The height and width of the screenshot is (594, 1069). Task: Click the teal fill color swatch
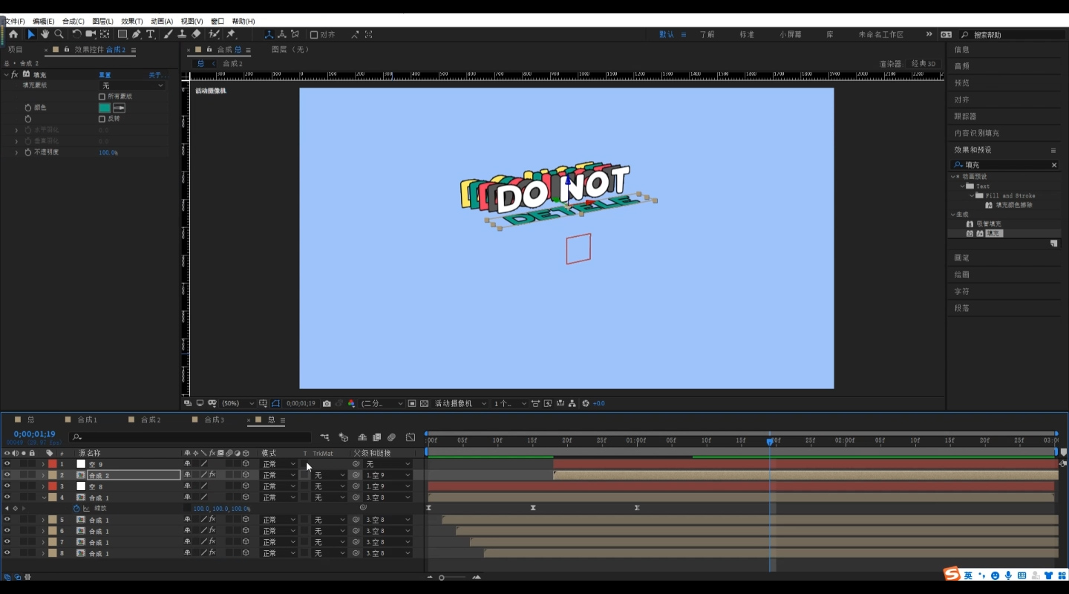[x=105, y=108]
